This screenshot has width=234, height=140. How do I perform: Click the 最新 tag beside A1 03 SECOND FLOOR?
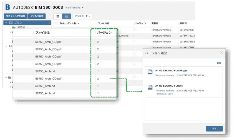[185, 71]
